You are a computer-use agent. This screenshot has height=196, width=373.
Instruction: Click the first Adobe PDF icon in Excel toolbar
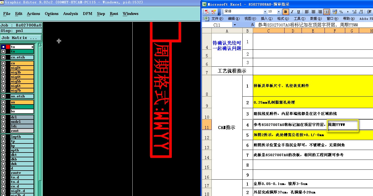(x=207, y=12)
